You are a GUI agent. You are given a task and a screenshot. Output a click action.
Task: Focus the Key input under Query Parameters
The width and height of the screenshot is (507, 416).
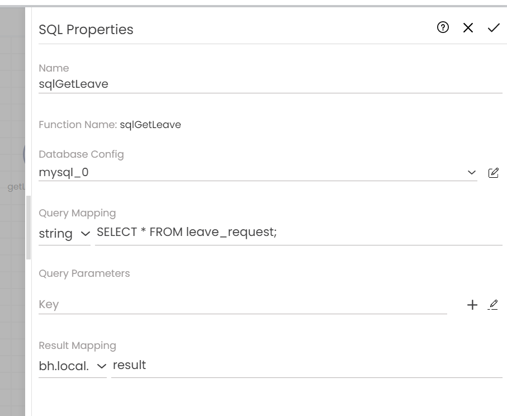click(x=243, y=304)
